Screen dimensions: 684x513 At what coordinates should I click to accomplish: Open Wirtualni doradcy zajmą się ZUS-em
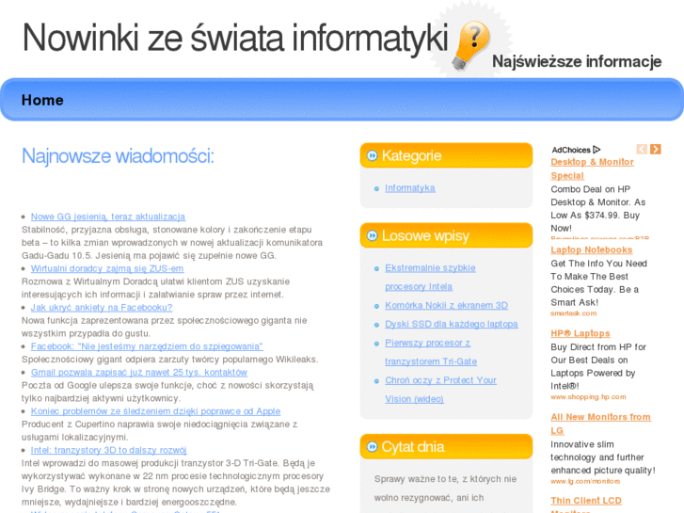coord(107,268)
